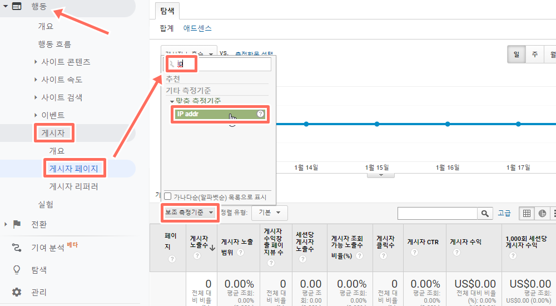Click the 관리 gear icon

click(17, 292)
